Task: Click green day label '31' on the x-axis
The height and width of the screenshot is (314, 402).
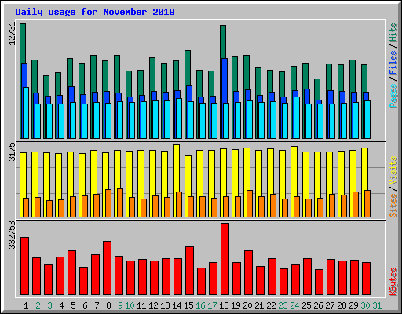Action: [377, 305]
